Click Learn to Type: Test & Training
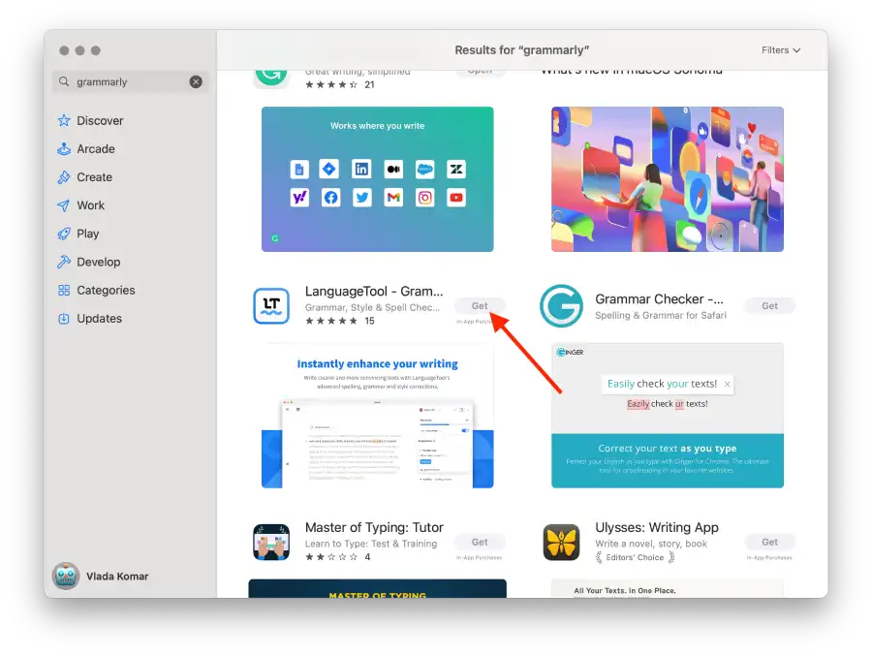The width and height of the screenshot is (872, 656). coord(371,544)
